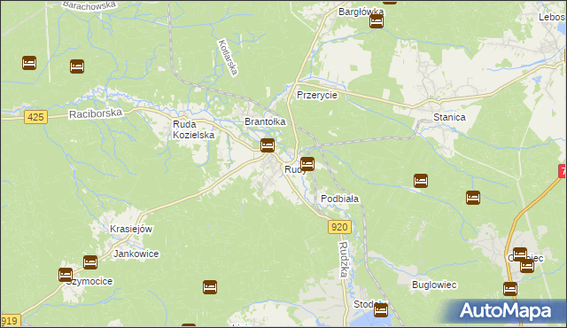Click the Kotlarska street label
This screenshot has width=567, height=328.
point(229,57)
